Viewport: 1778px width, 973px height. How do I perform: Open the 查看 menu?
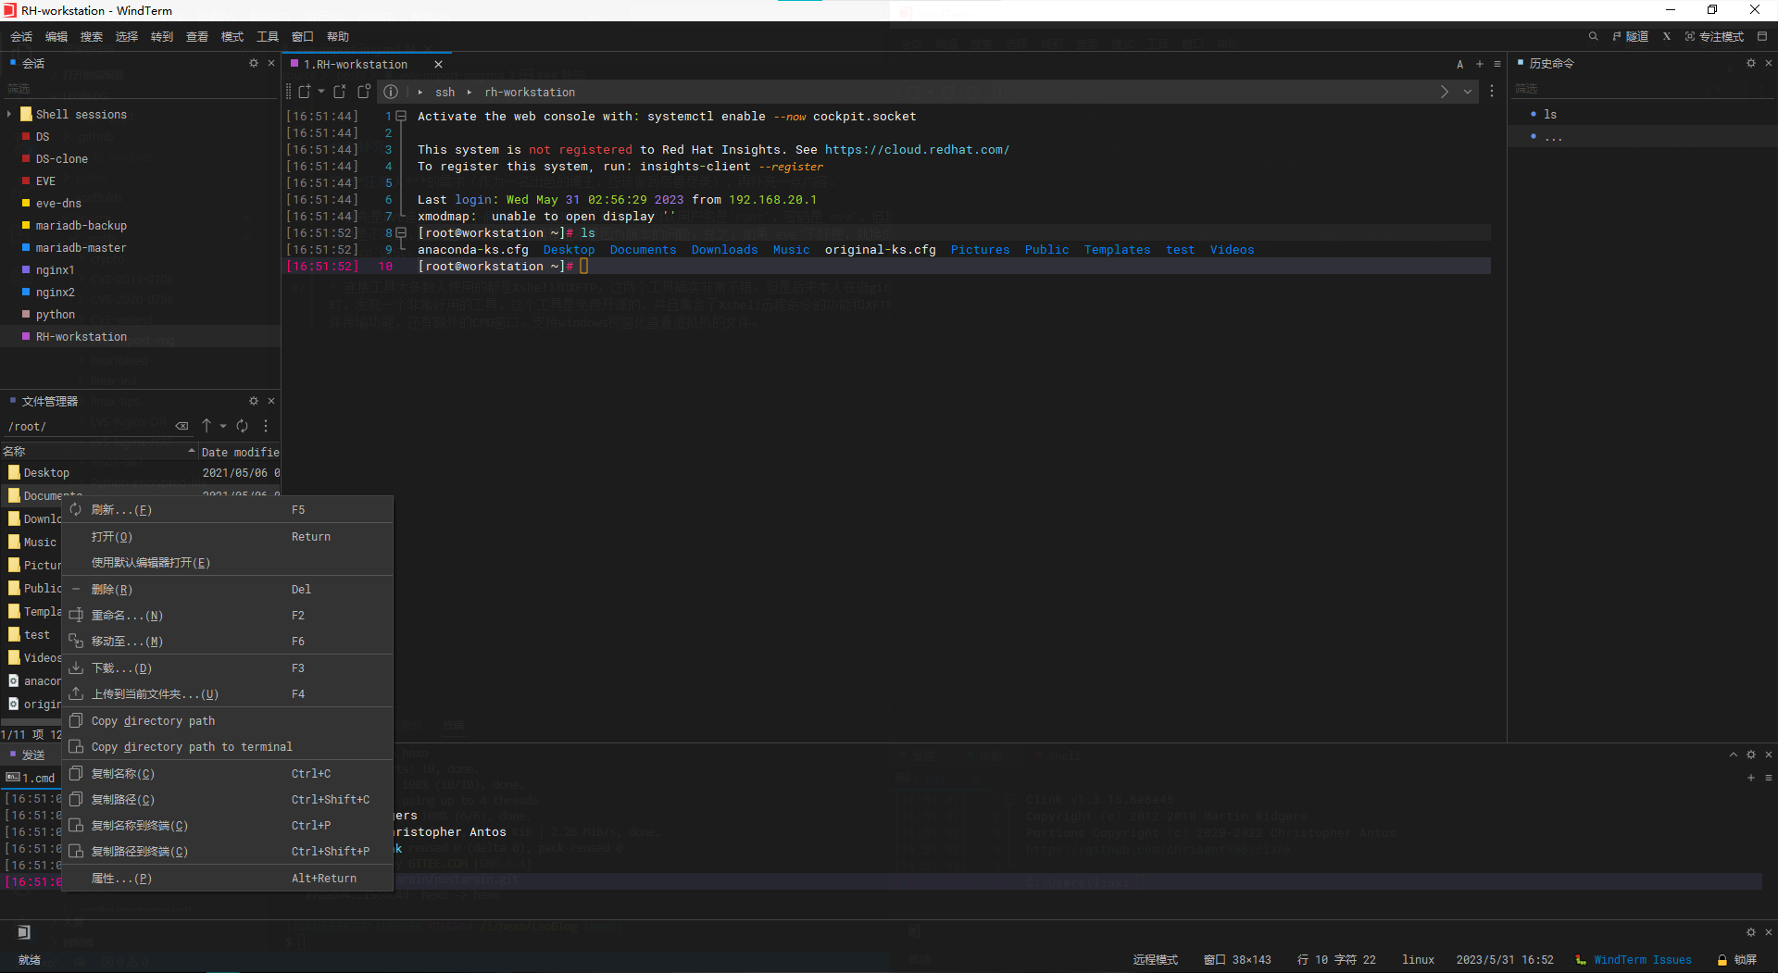point(197,36)
